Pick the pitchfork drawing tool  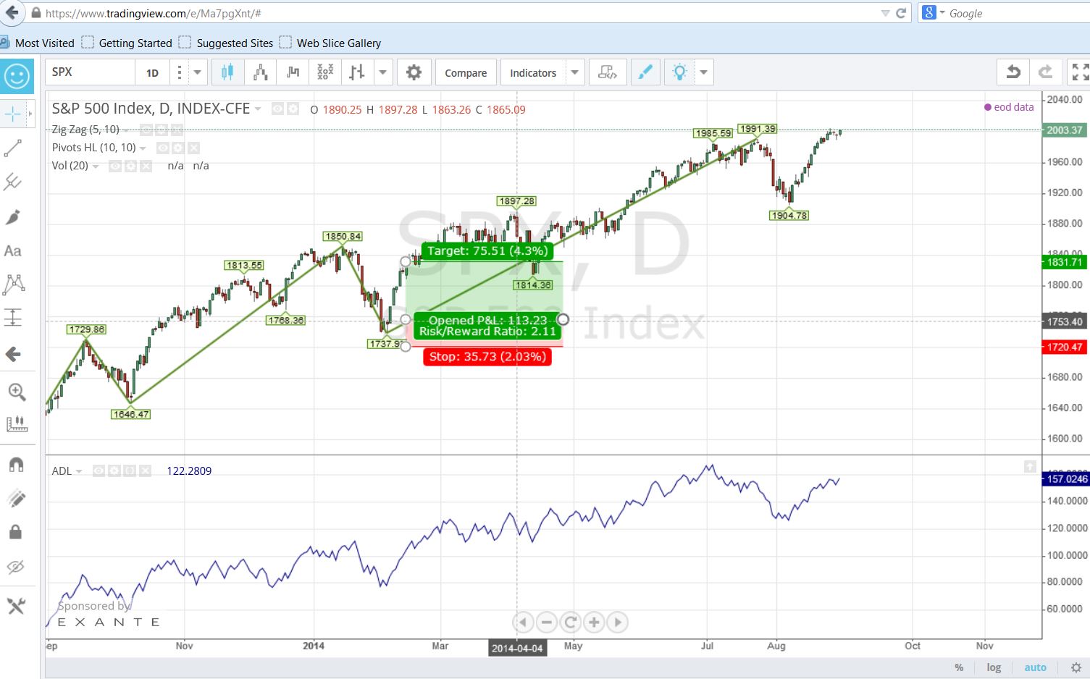tap(13, 182)
